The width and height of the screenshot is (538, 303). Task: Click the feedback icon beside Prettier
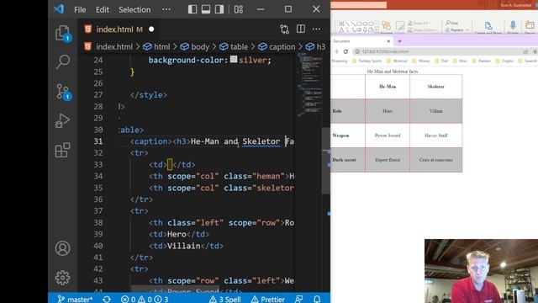pos(299,300)
